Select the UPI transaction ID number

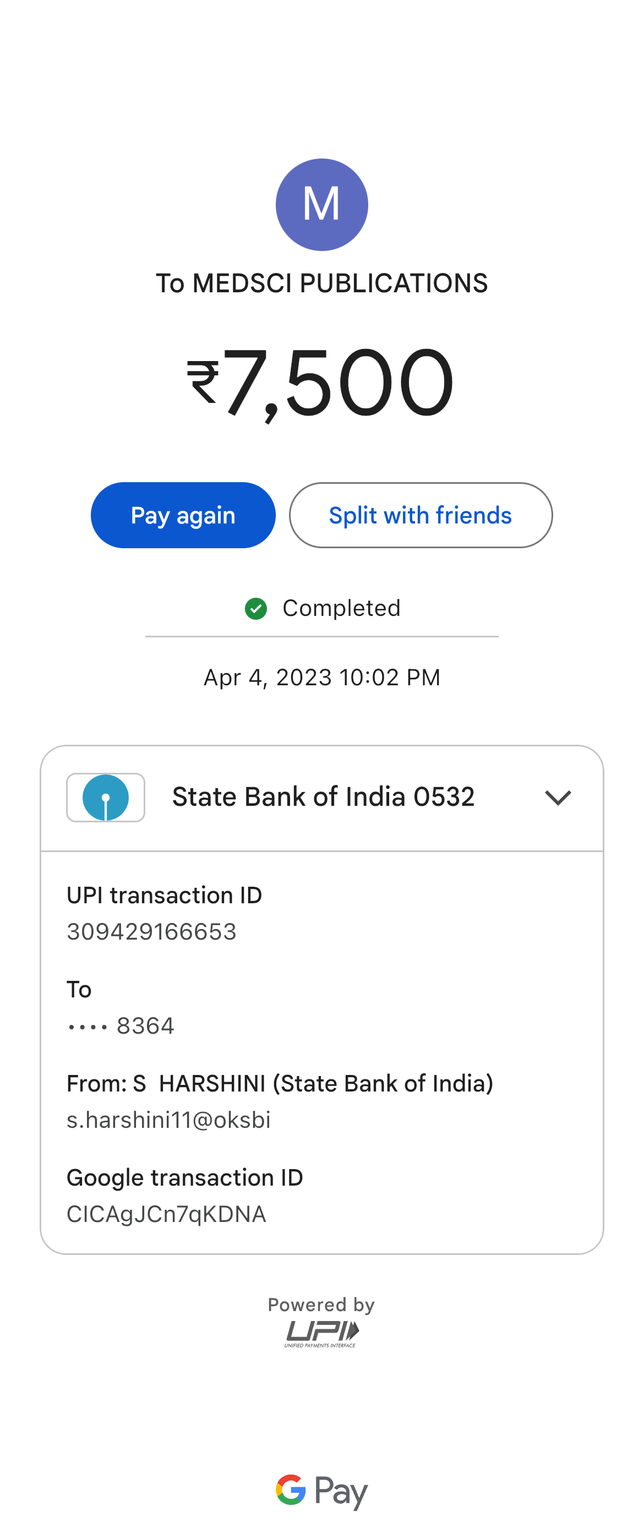click(x=152, y=932)
